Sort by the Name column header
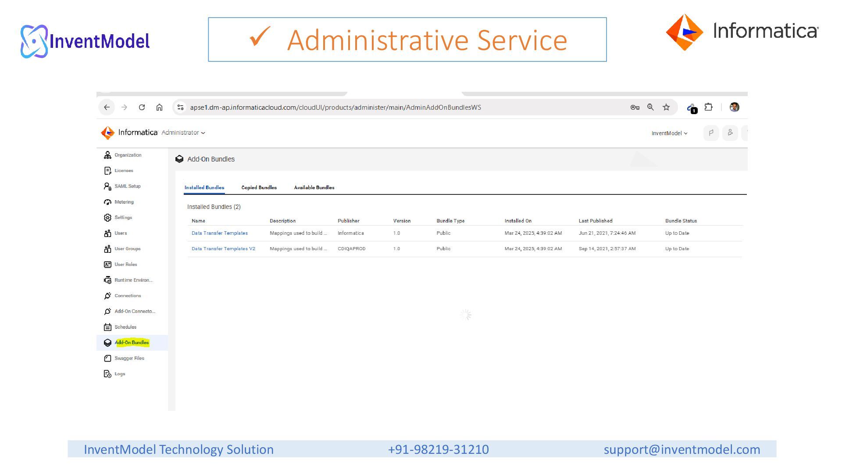Screen dimensions: 842x474 point(198,221)
